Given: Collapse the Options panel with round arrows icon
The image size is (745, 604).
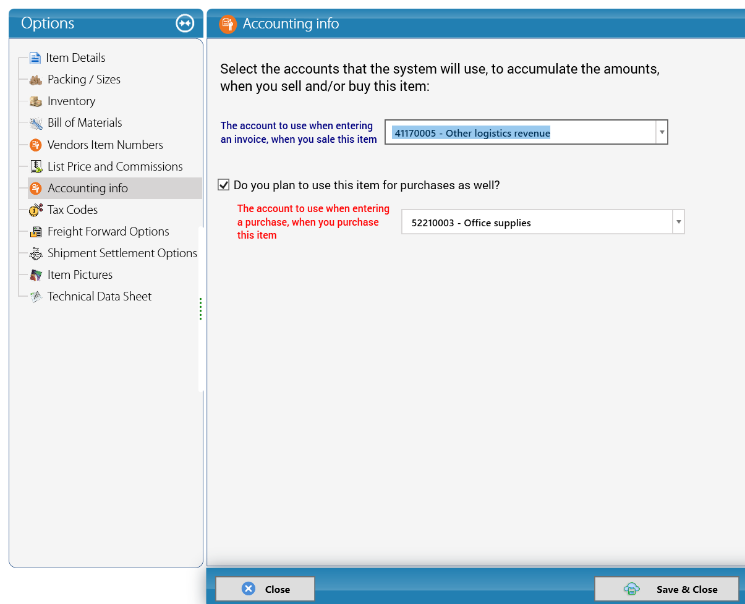Looking at the screenshot, I should (x=185, y=23).
